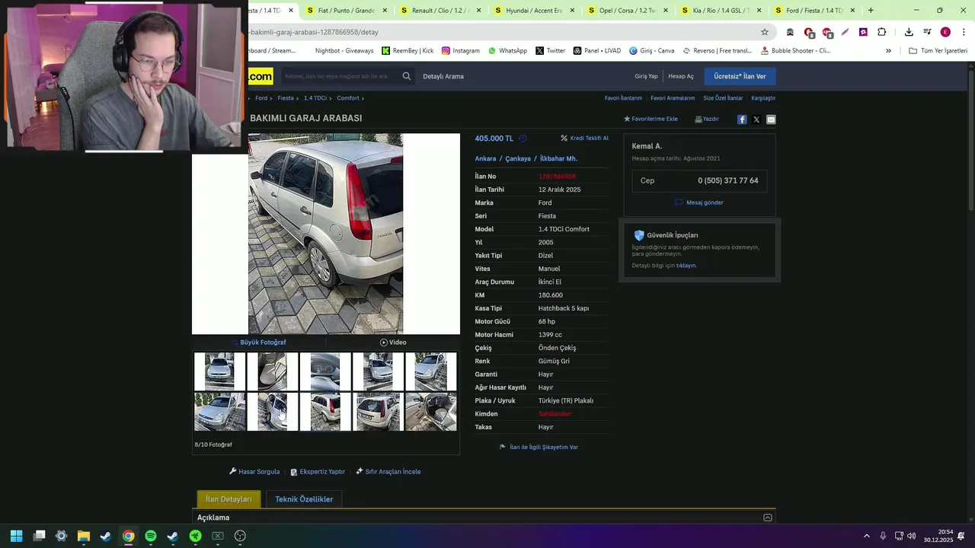Select the Teknik Özellikler tab

304,499
